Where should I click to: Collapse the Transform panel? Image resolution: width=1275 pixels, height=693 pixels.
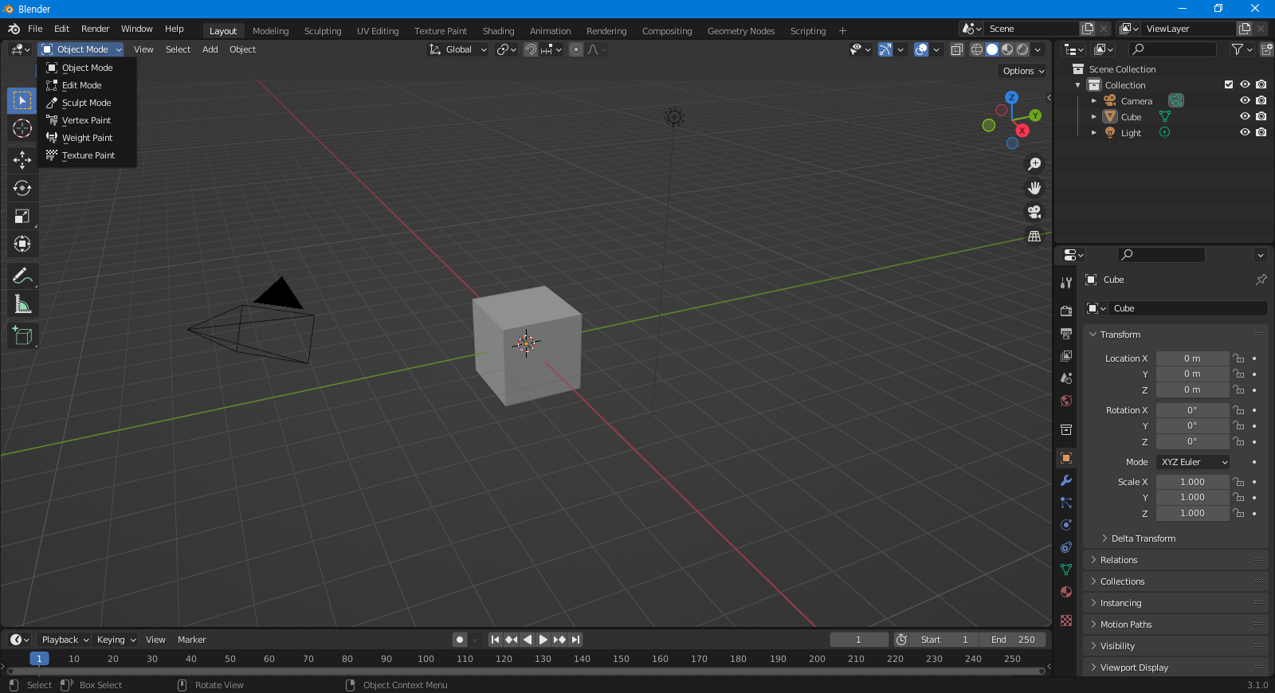coord(1175,335)
